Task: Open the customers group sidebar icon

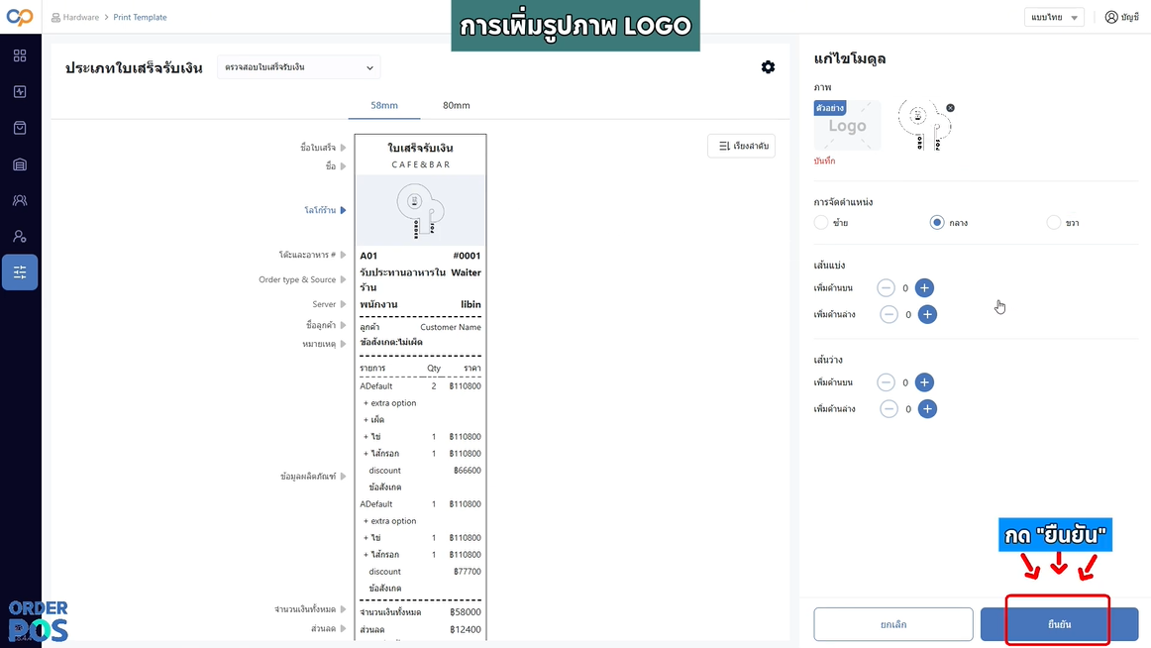Action: pyautogui.click(x=20, y=200)
